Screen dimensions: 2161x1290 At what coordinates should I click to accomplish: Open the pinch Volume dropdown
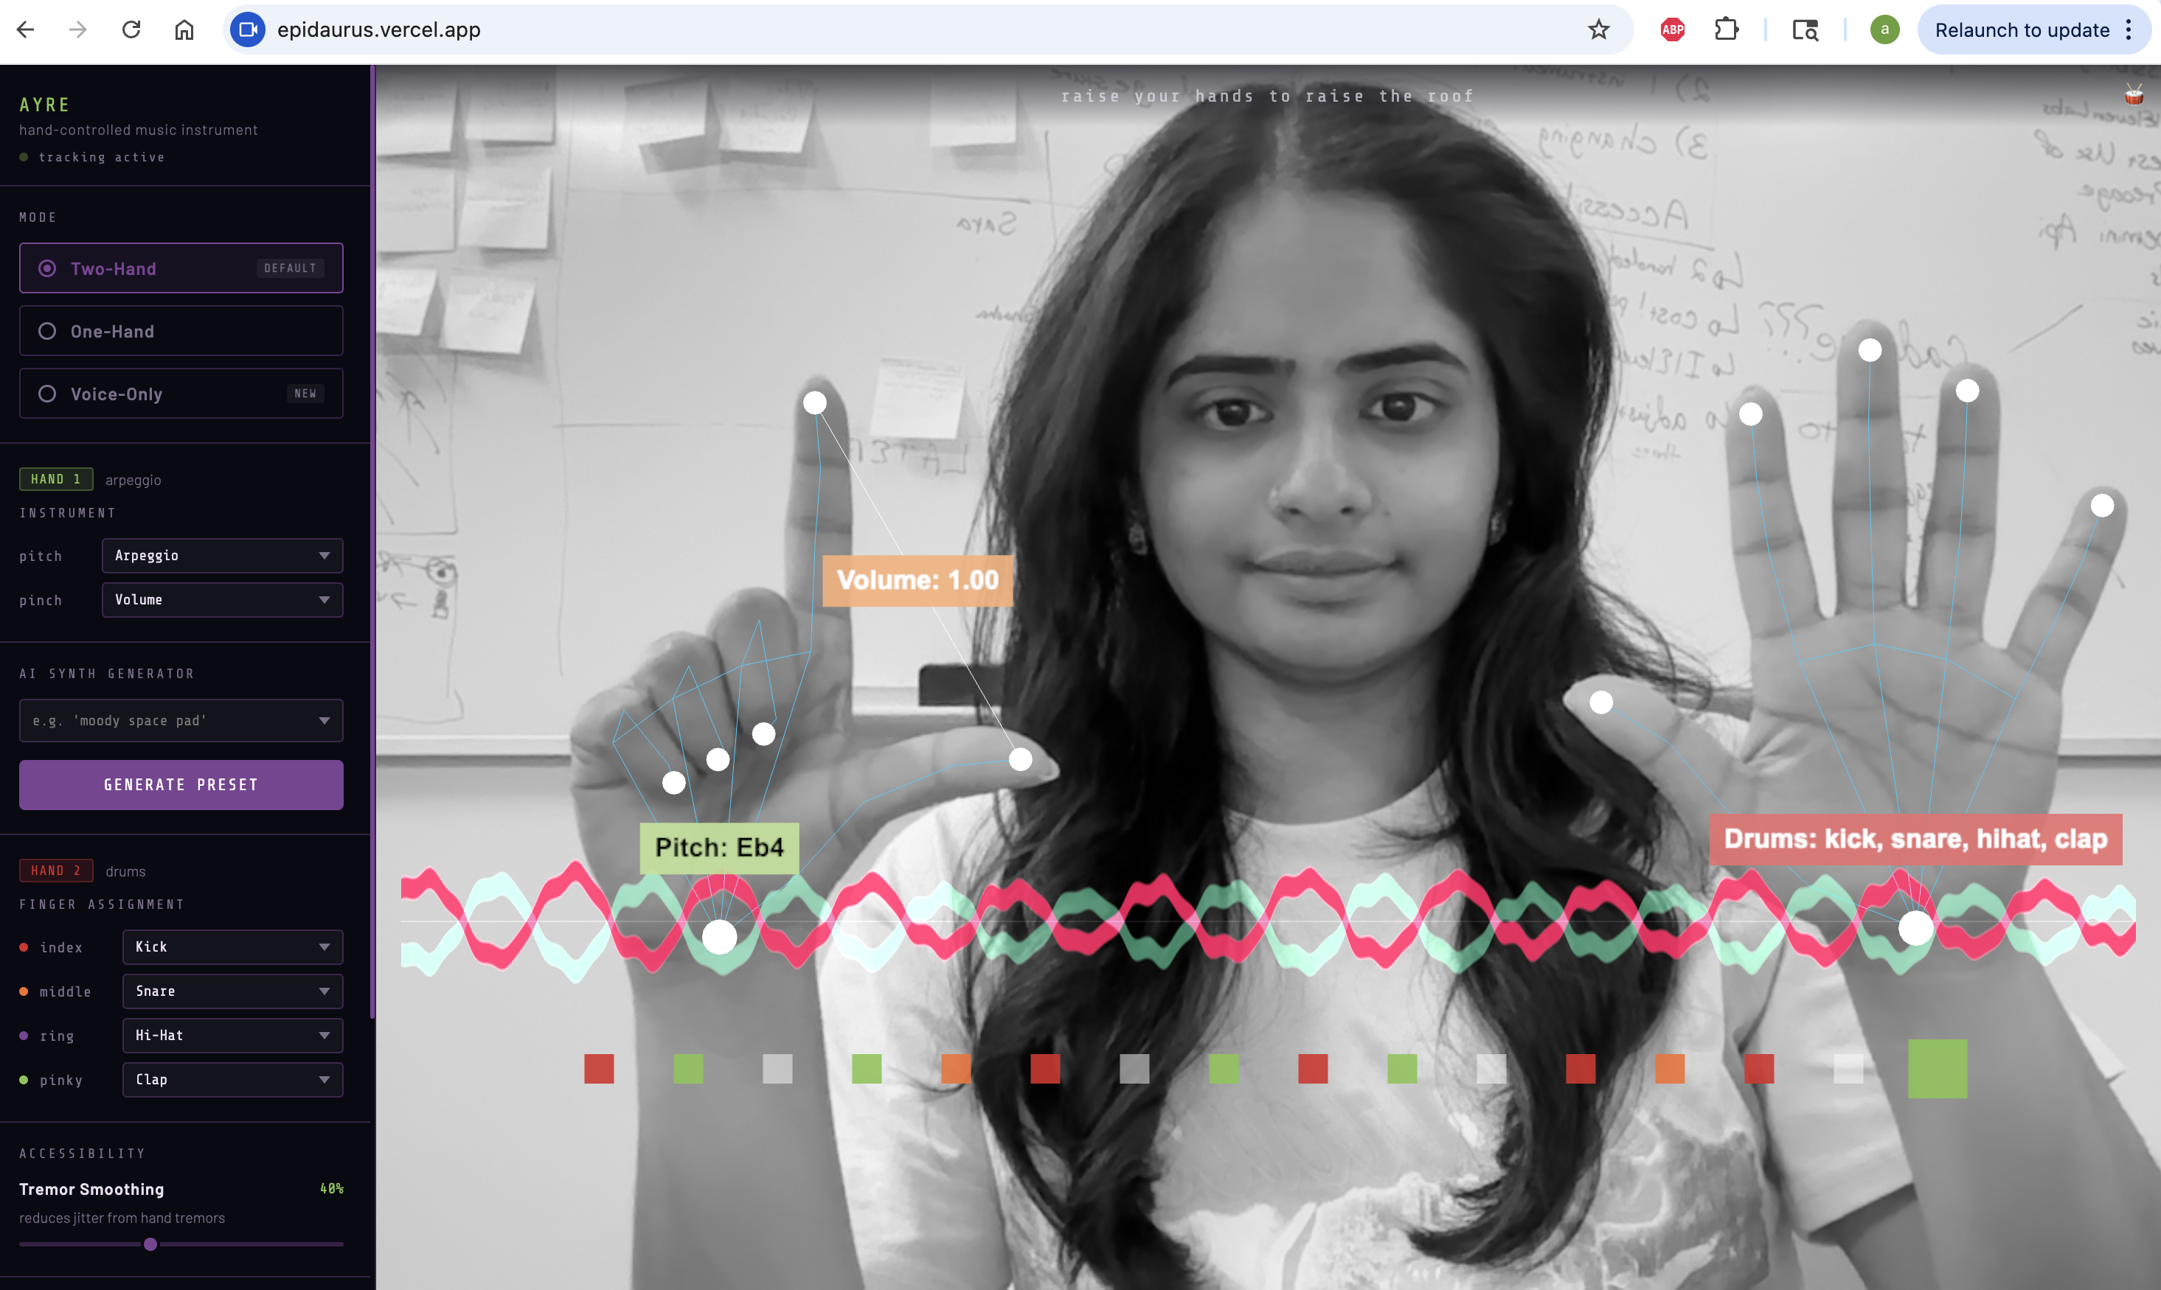click(222, 600)
